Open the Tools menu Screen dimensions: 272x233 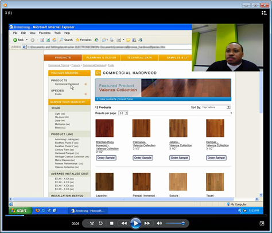click(57, 33)
